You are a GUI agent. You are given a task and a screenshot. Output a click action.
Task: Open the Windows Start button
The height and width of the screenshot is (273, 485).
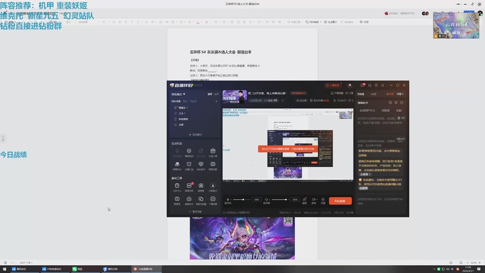point(5,269)
